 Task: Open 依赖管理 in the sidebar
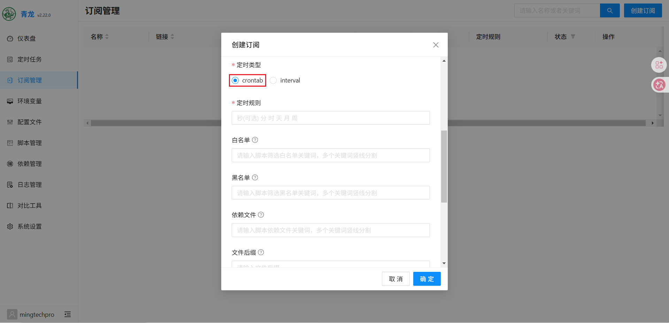[x=39, y=164]
